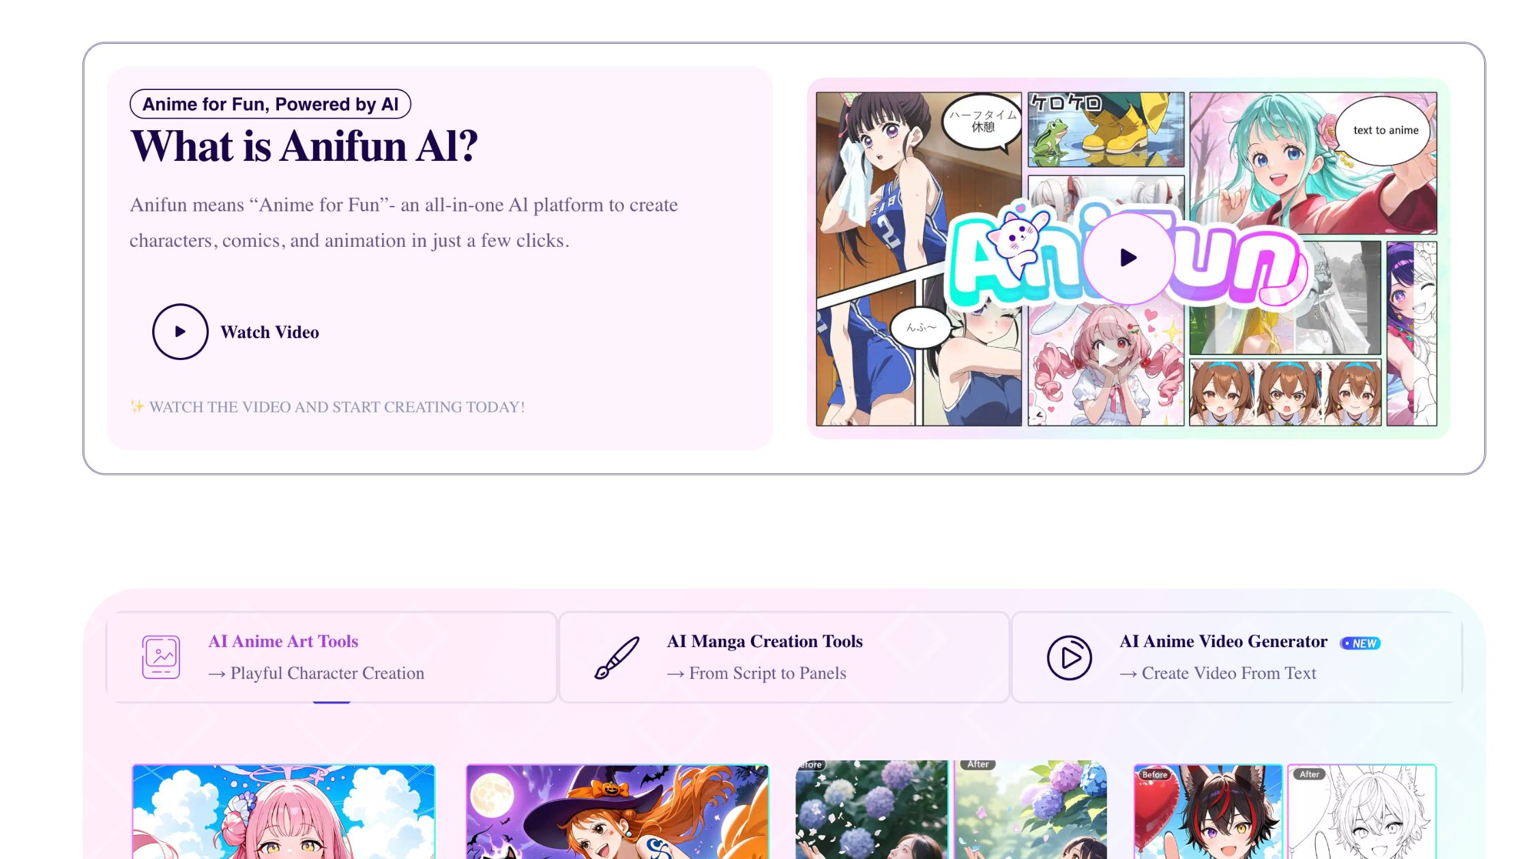The height and width of the screenshot is (859, 1528).
Task: Open the AI Anime Art Tools tab
Action: pyautogui.click(x=332, y=657)
